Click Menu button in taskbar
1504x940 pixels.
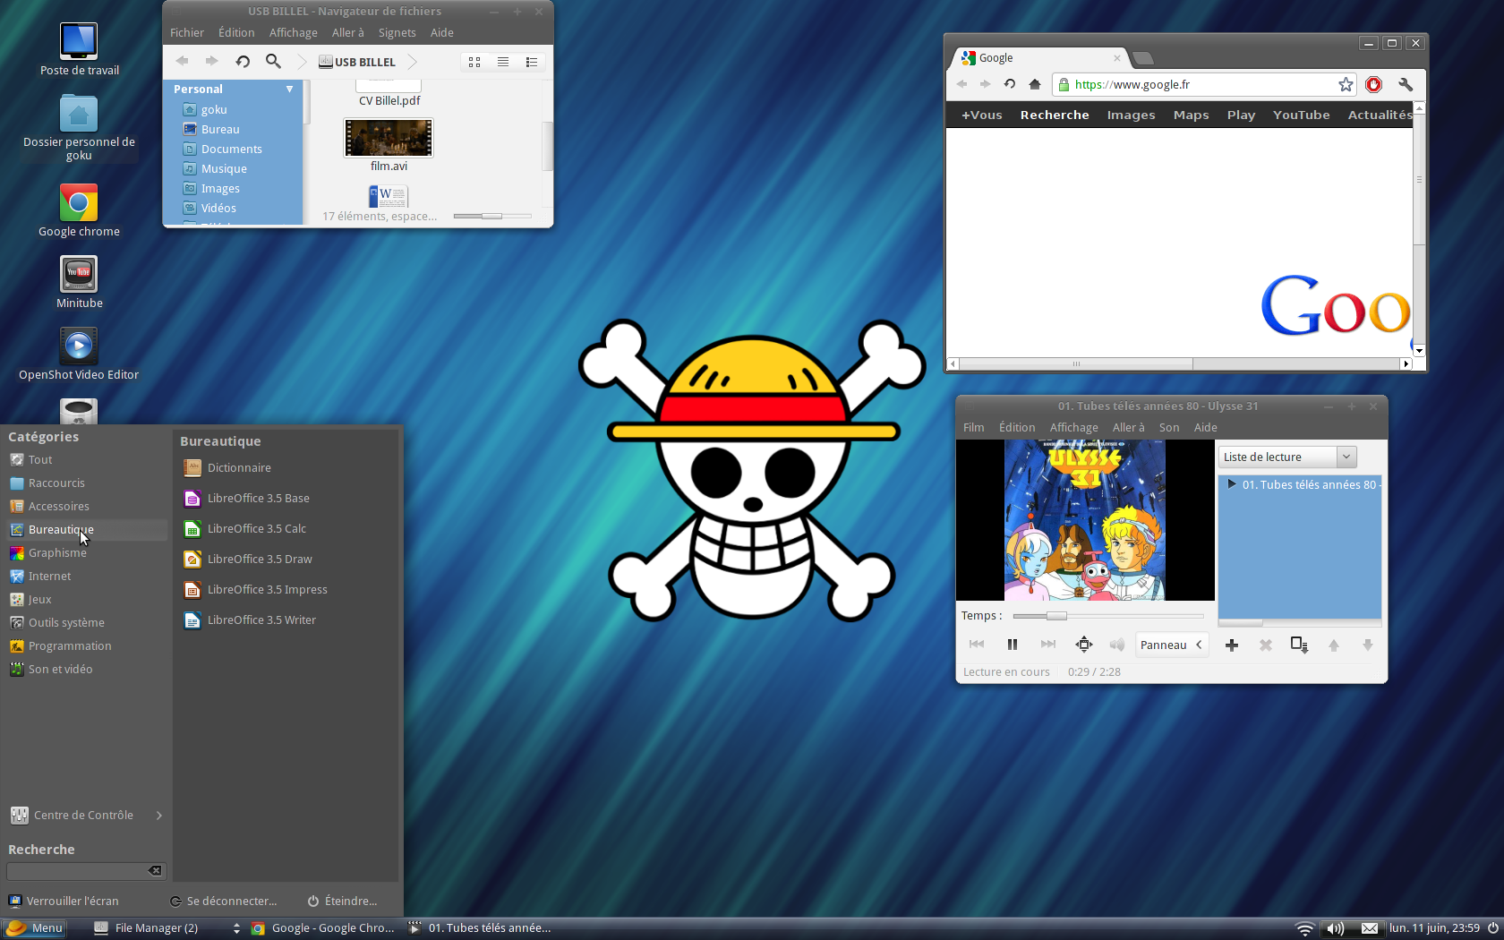click(x=34, y=928)
